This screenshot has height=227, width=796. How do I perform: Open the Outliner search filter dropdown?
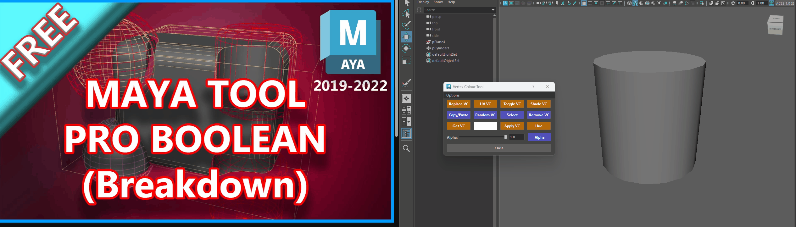coord(493,10)
